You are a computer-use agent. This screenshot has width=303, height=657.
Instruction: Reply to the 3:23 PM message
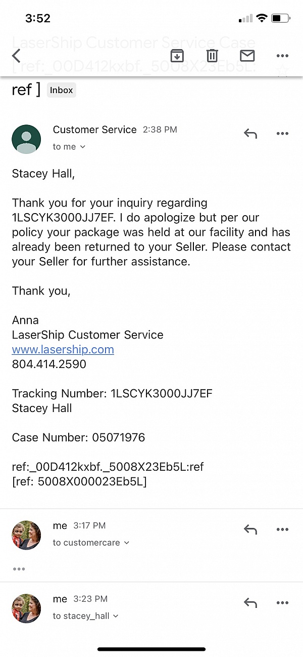[x=250, y=603]
